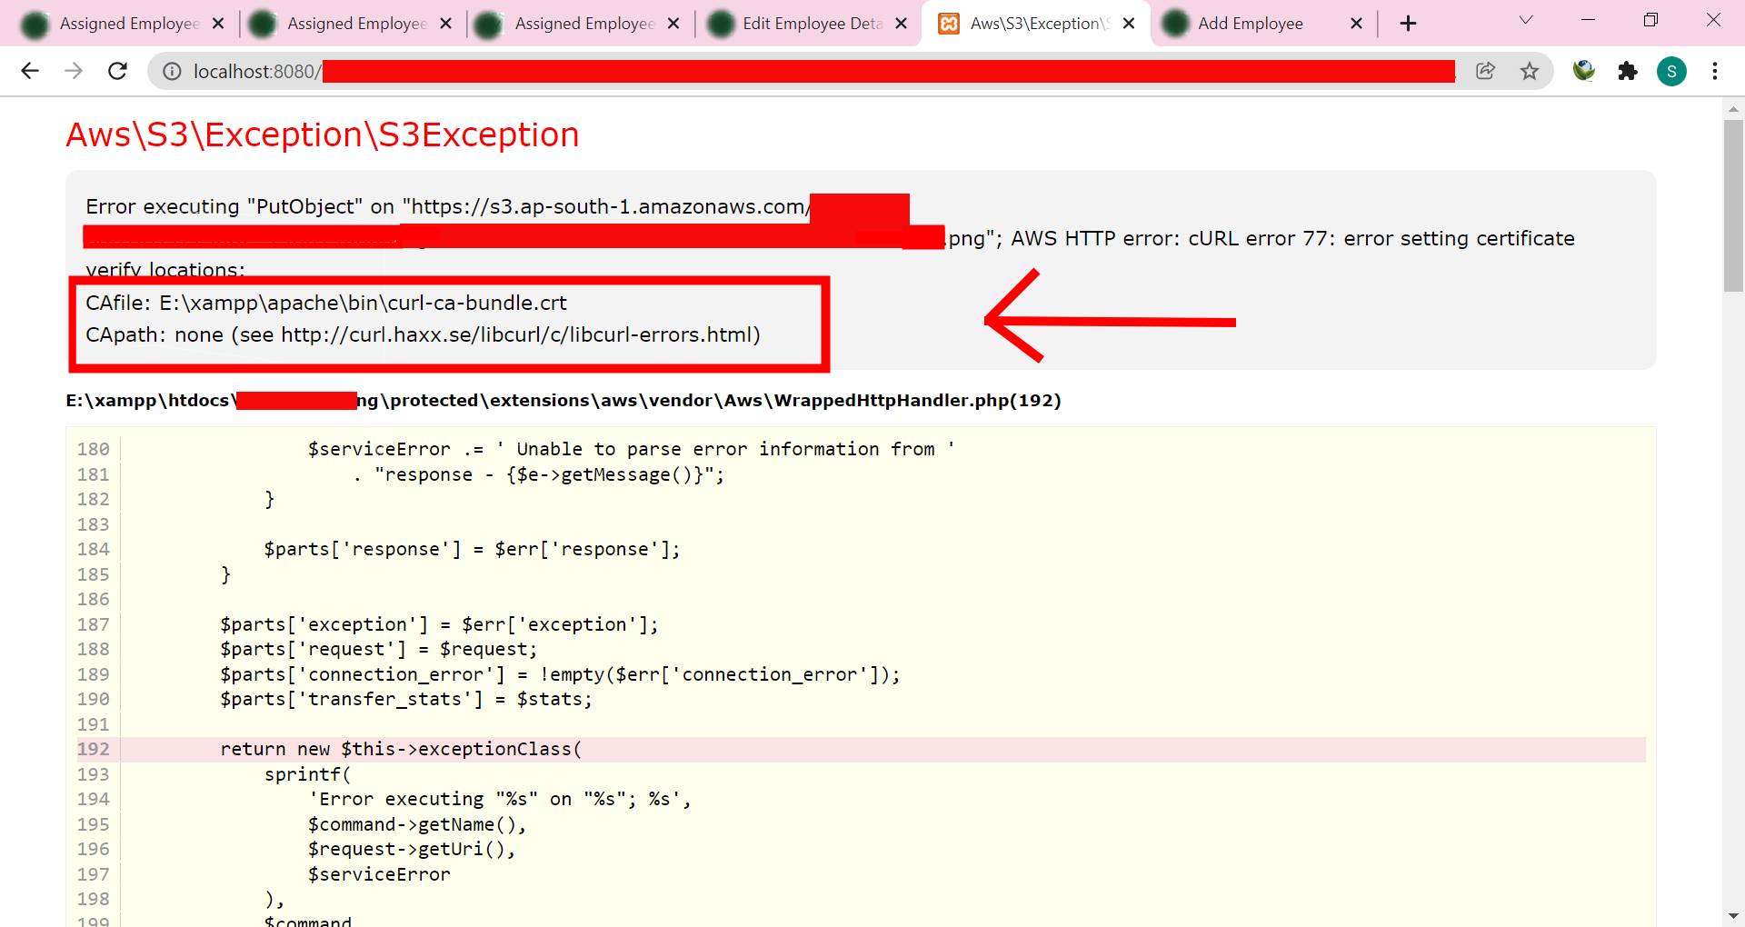The height and width of the screenshot is (927, 1745).
Task: Click the CAfile curl-ca-bundle.crt line
Action: coord(326,303)
